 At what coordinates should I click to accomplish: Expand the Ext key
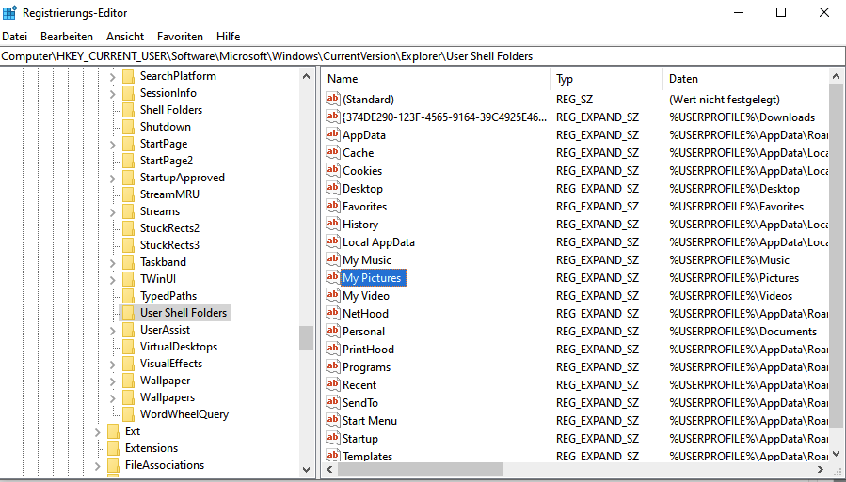[97, 431]
